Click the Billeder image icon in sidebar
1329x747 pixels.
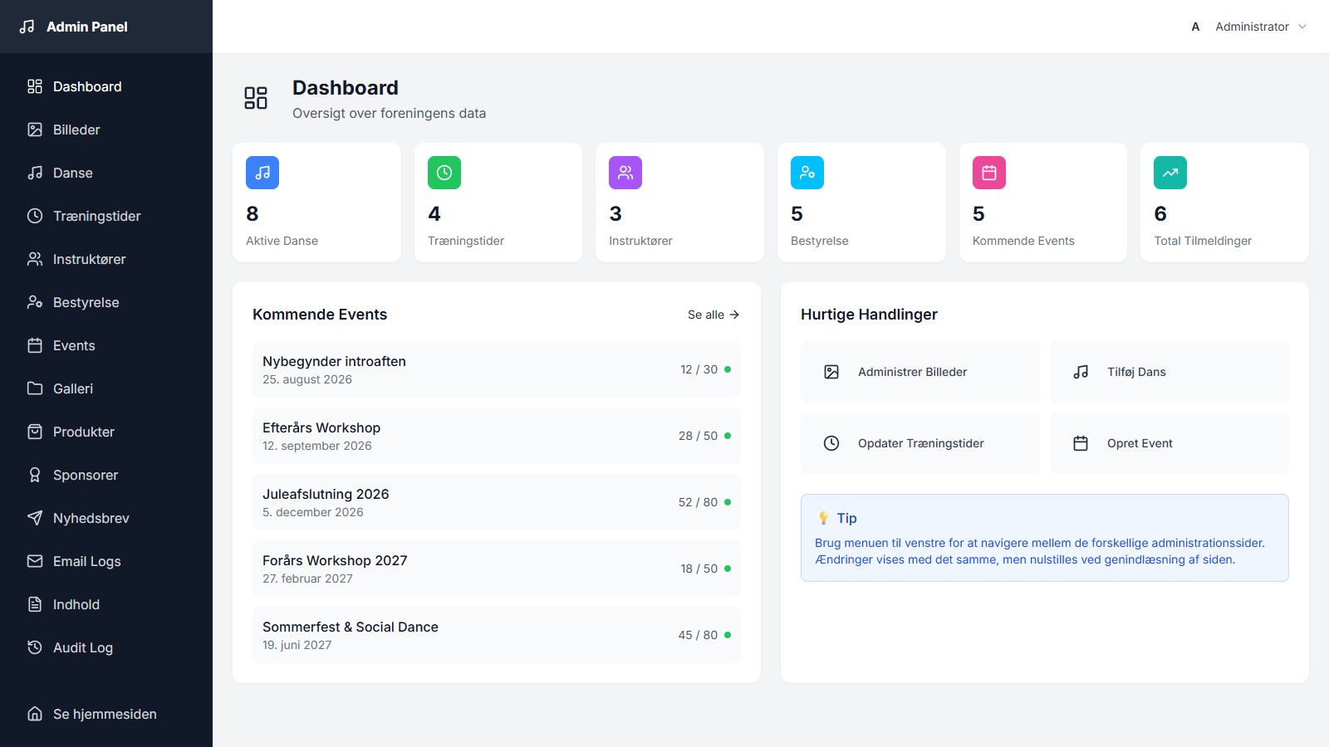coord(35,129)
